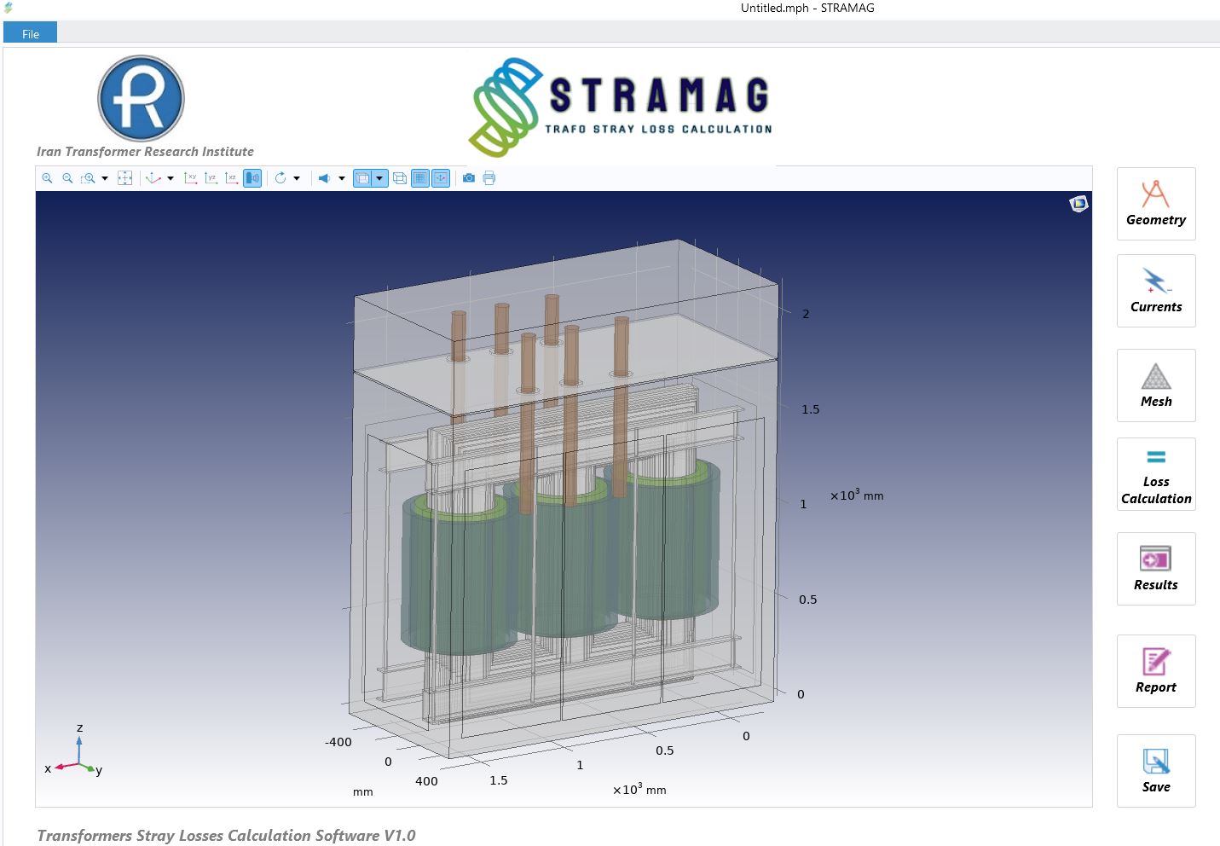Expand the zoom box dropdown arrow
Viewport: 1220px width, 846px height.
click(105, 178)
